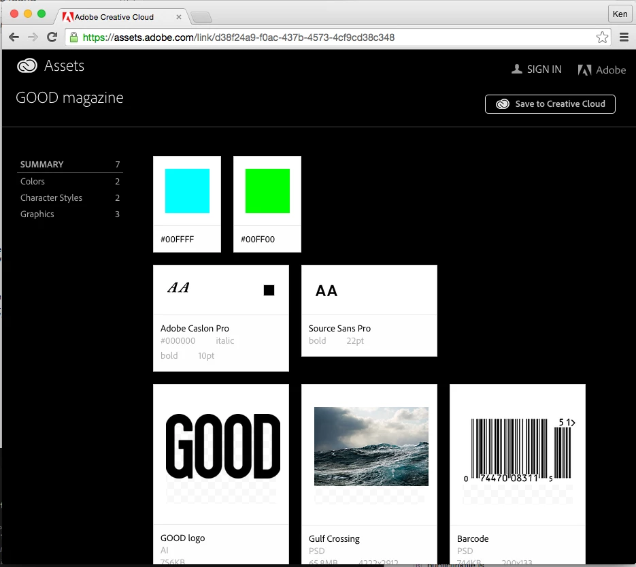This screenshot has height=567, width=636.
Task: Reload the page with refresh icon
Action: [x=52, y=37]
